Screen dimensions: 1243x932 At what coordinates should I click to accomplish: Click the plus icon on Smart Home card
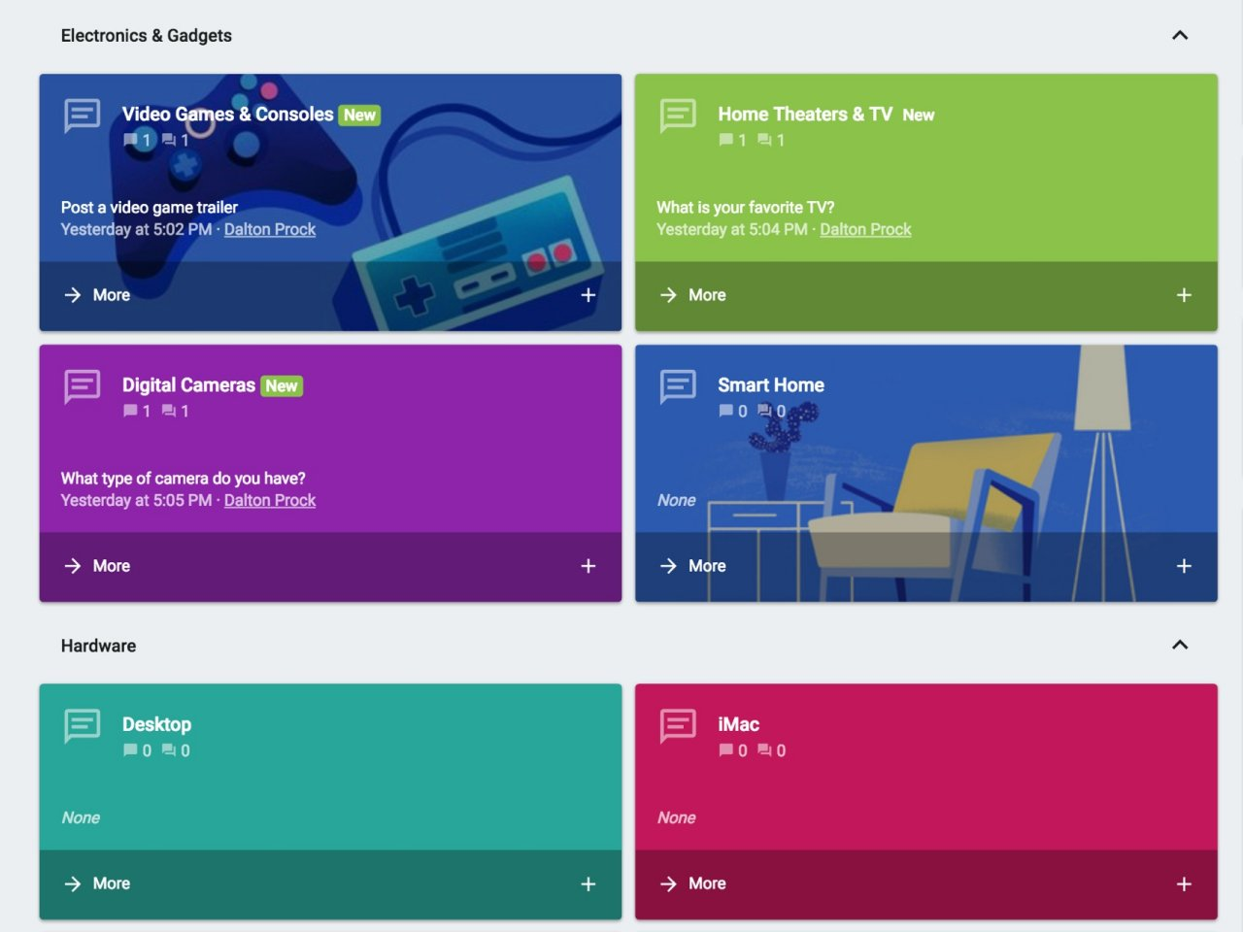(x=1183, y=566)
